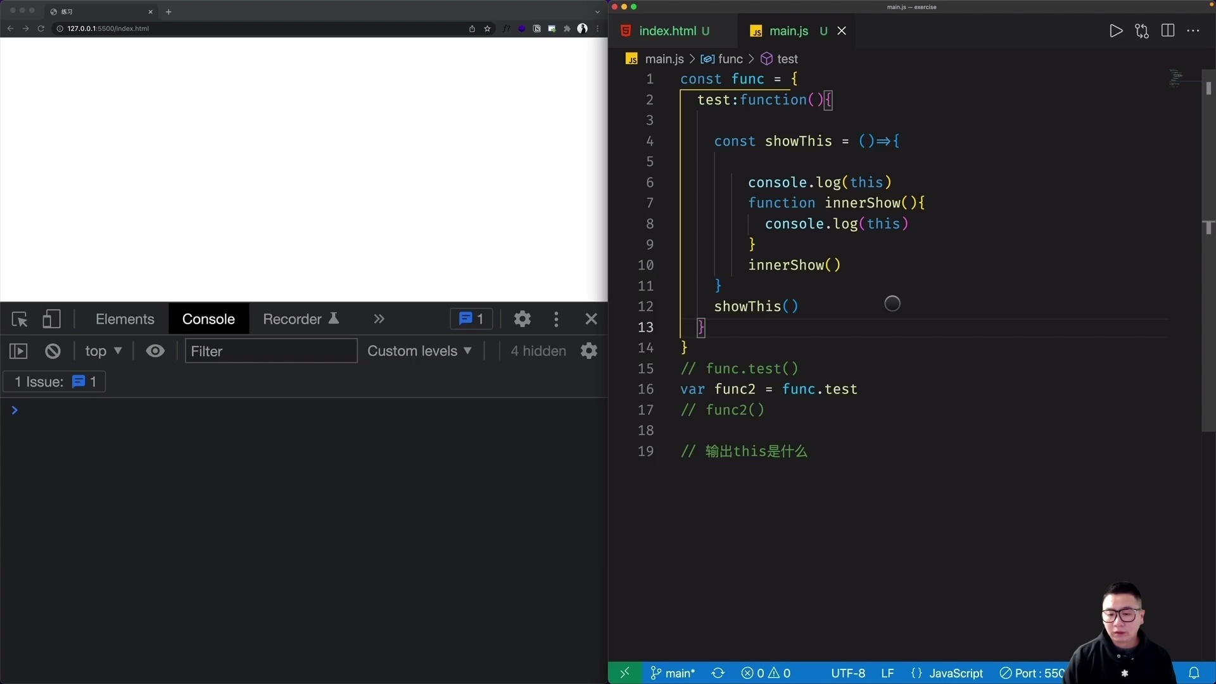This screenshot has height=684, width=1216.
Task: Toggle the device emulation toolbar
Action: coord(51,319)
